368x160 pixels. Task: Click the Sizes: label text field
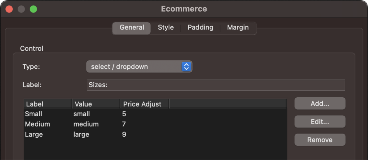(x=216, y=85)
